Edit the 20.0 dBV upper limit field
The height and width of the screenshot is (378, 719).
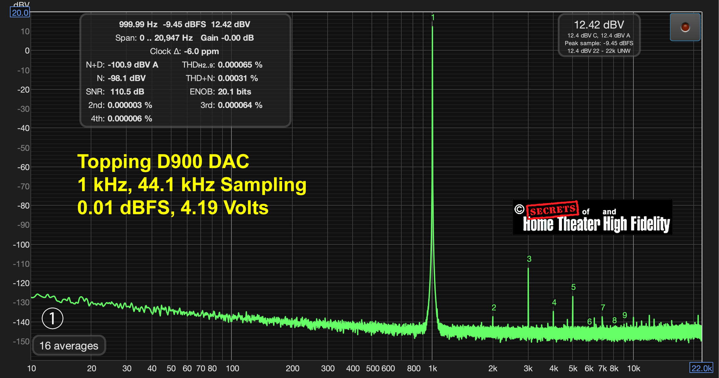pos(20,13)
